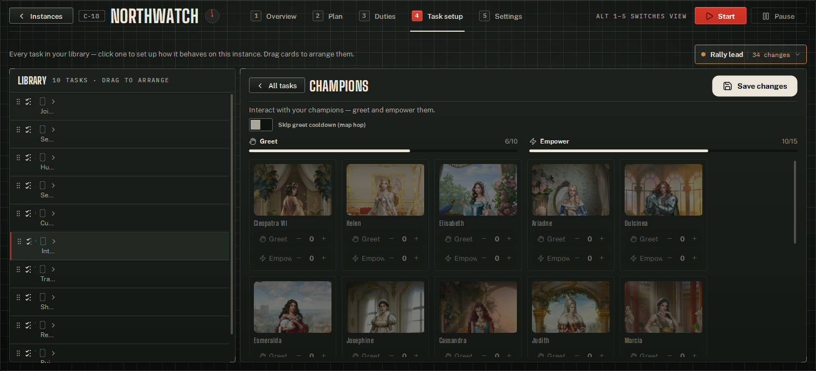Switch to the Plan tab
816x371 pixels.
tap(328, 16)
